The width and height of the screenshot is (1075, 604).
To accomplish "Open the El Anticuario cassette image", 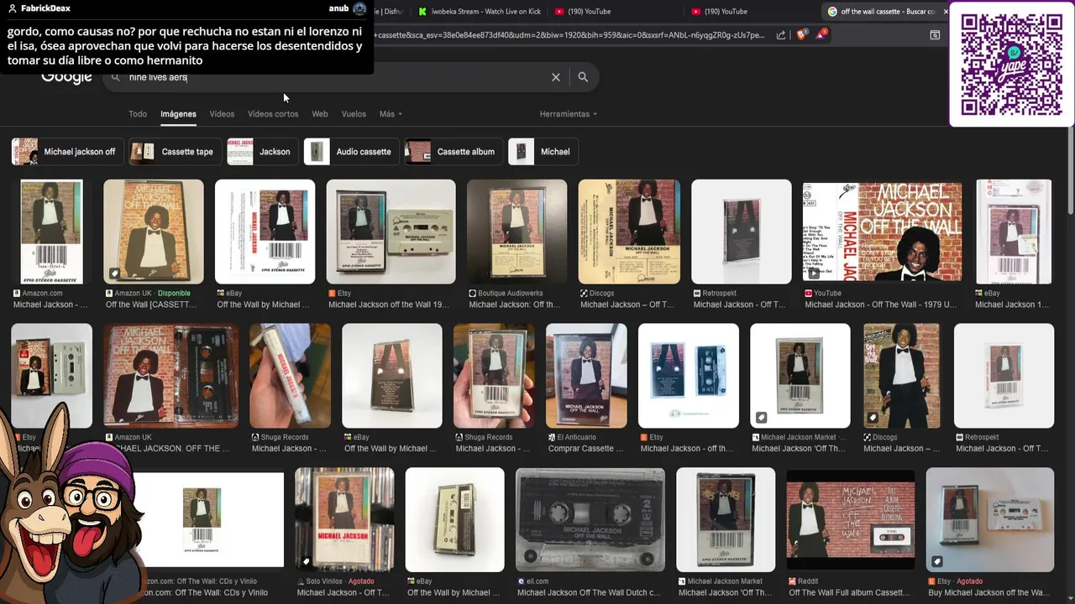I will pyautogui.click(x=586, y=376).
